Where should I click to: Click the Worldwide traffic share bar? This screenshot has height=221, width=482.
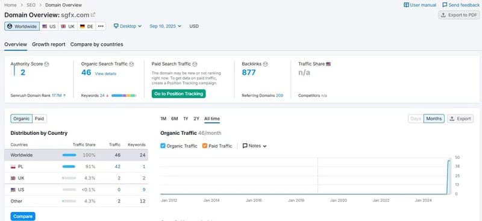69,155
